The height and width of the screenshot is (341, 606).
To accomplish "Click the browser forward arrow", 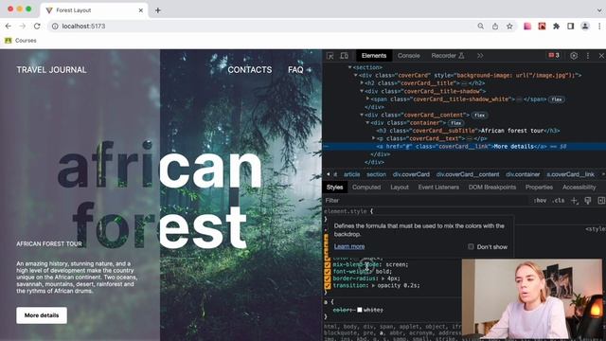I will (x=23, y=26).
